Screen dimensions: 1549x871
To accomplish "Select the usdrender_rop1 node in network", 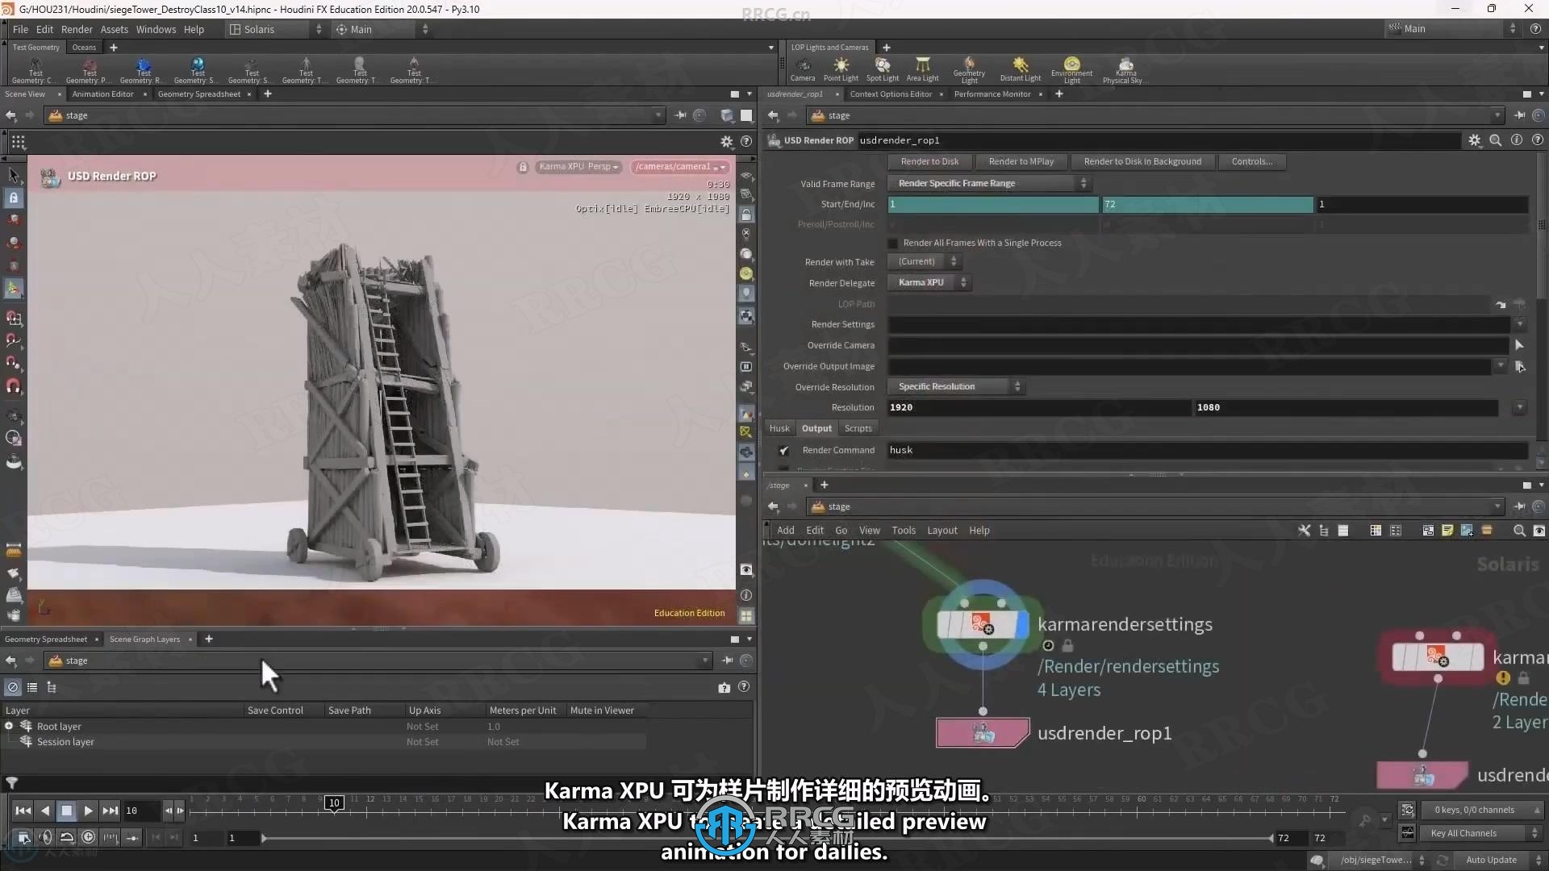I will pos(982,733).
